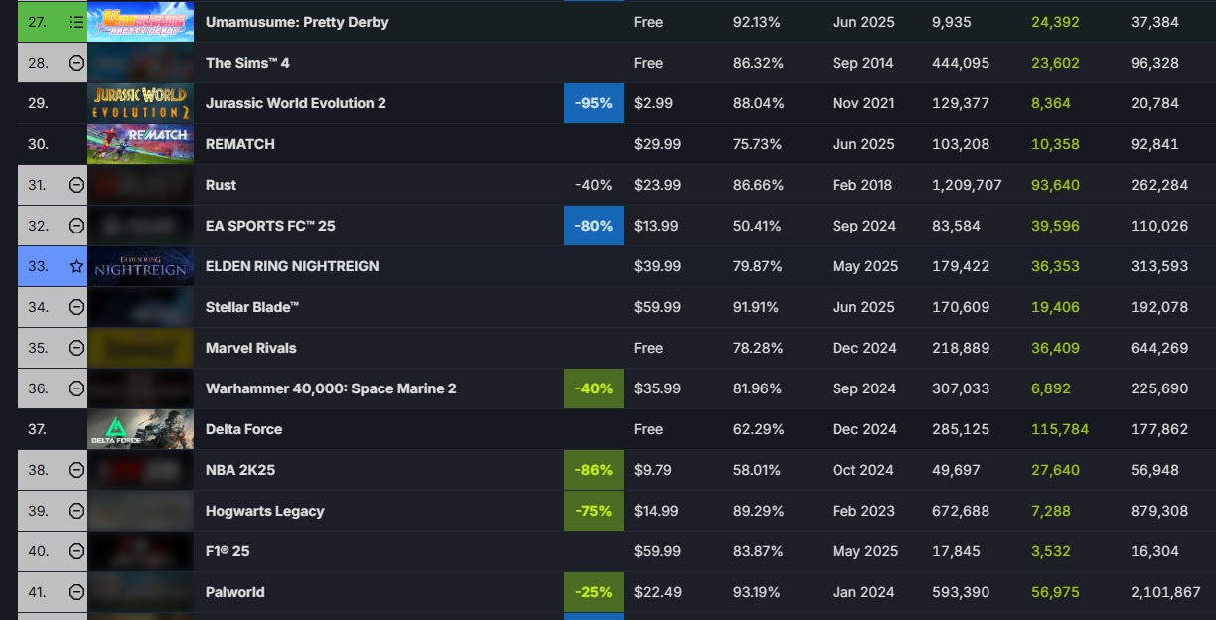Click the minus-circle icon beside NBA 2K25
This screenshot has height=620, width=1216.
pyautogui.click(x=76, y=470)
